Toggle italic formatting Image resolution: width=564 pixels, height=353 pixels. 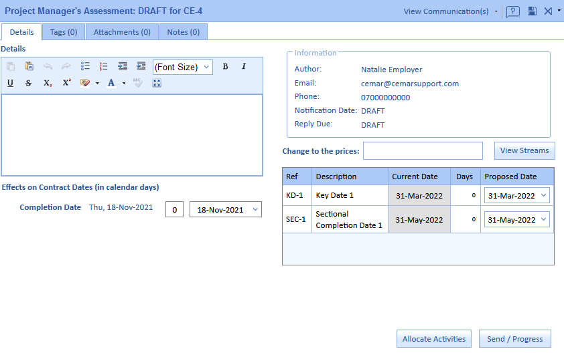[x=244, y=66]
